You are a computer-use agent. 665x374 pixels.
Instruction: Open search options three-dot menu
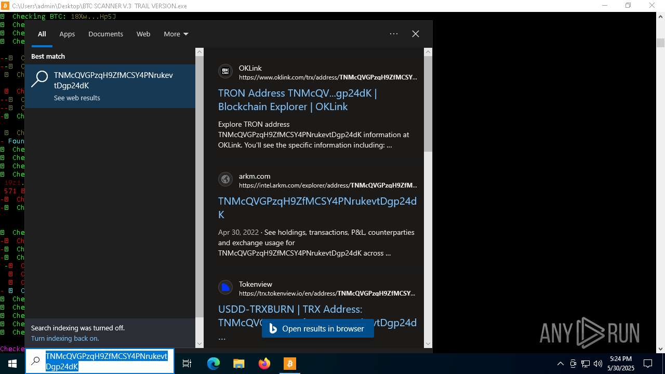pyautogui.click(x=394, y=34)
